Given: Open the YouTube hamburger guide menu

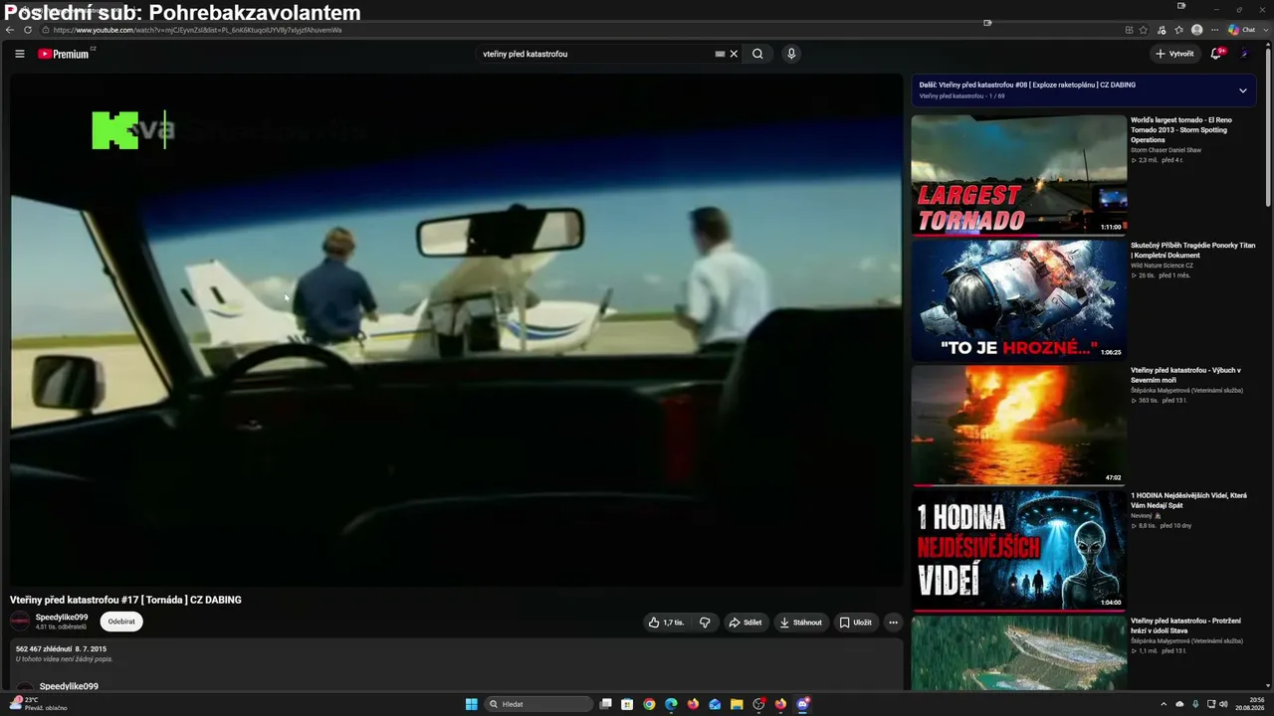Looking at the screenshot, I should coord(20,54).
